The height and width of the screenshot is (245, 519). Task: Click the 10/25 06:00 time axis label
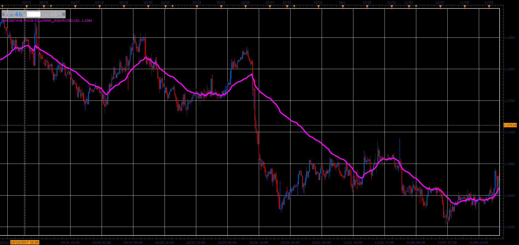[x=227, y=243]
